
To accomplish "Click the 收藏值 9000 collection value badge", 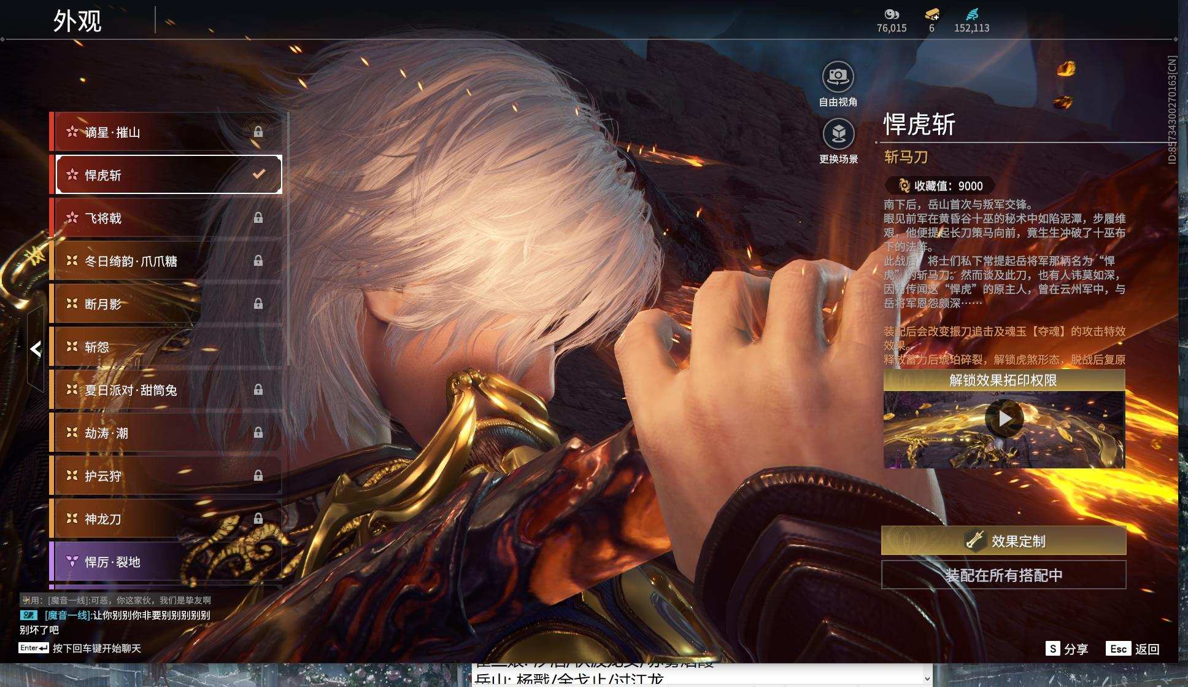I will point(940,185).
